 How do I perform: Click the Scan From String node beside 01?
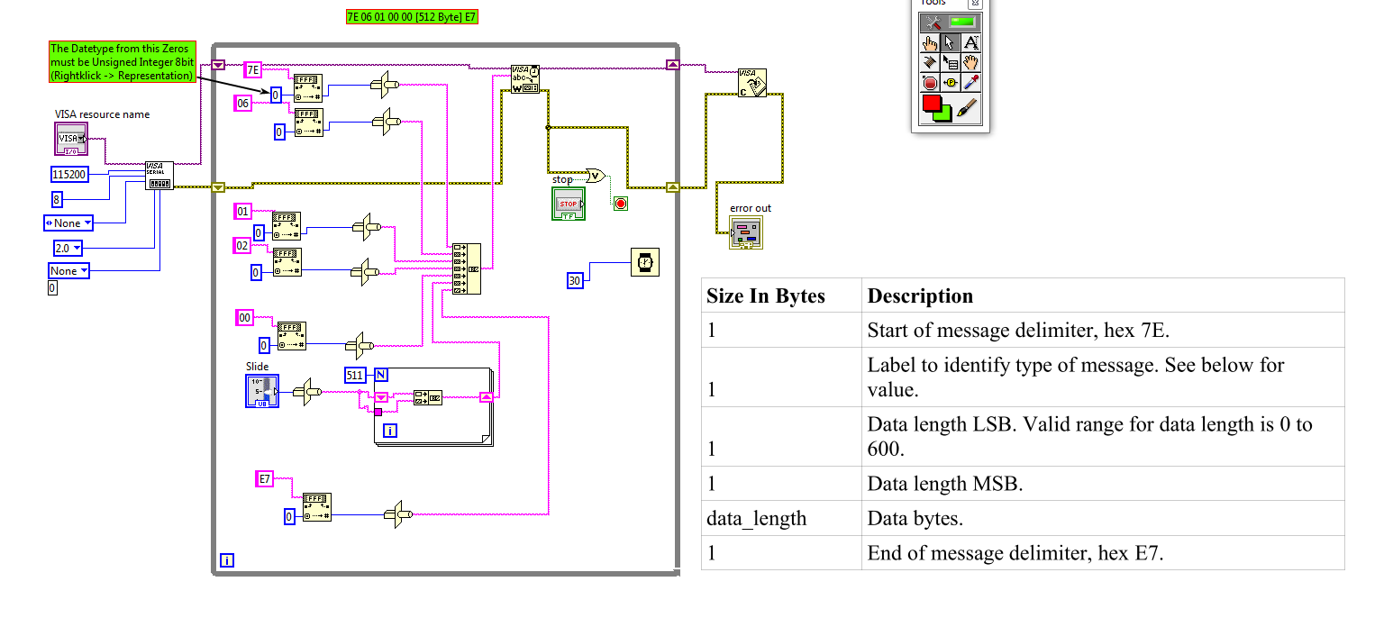(287, 226)
